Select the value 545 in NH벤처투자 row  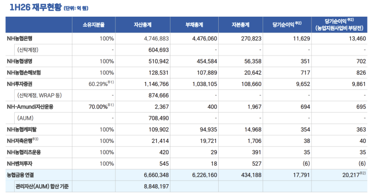pos(164,164)
